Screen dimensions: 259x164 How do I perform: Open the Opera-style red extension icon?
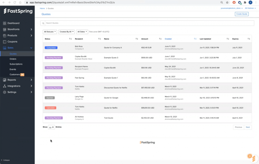click(234, 3)
